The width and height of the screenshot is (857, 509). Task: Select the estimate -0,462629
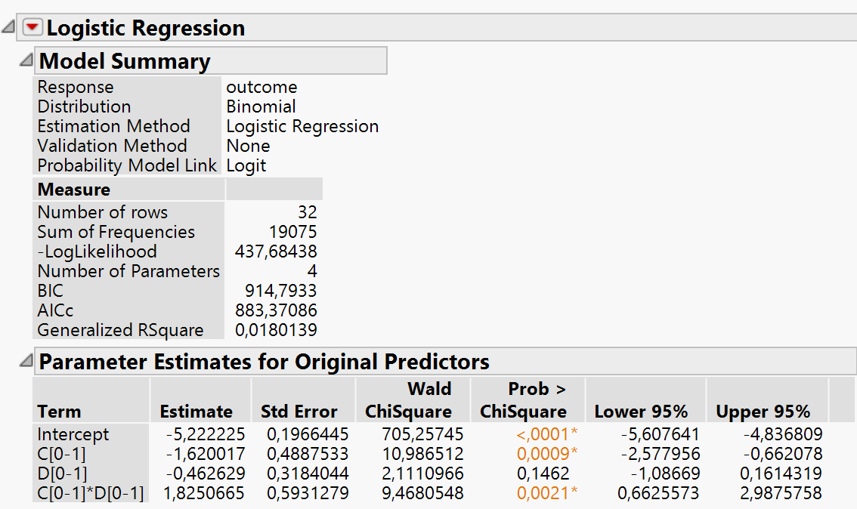[x=206, y=474]
